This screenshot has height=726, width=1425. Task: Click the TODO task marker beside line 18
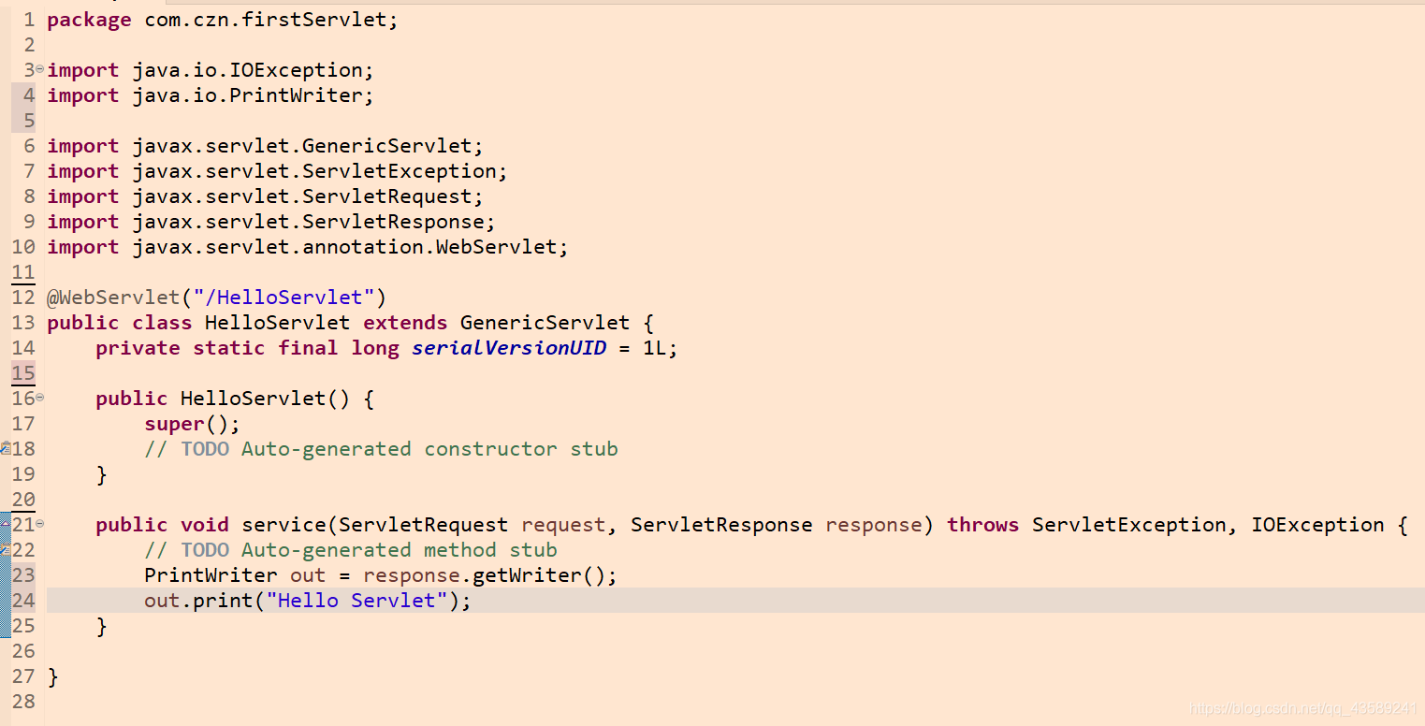click(6, 449)
